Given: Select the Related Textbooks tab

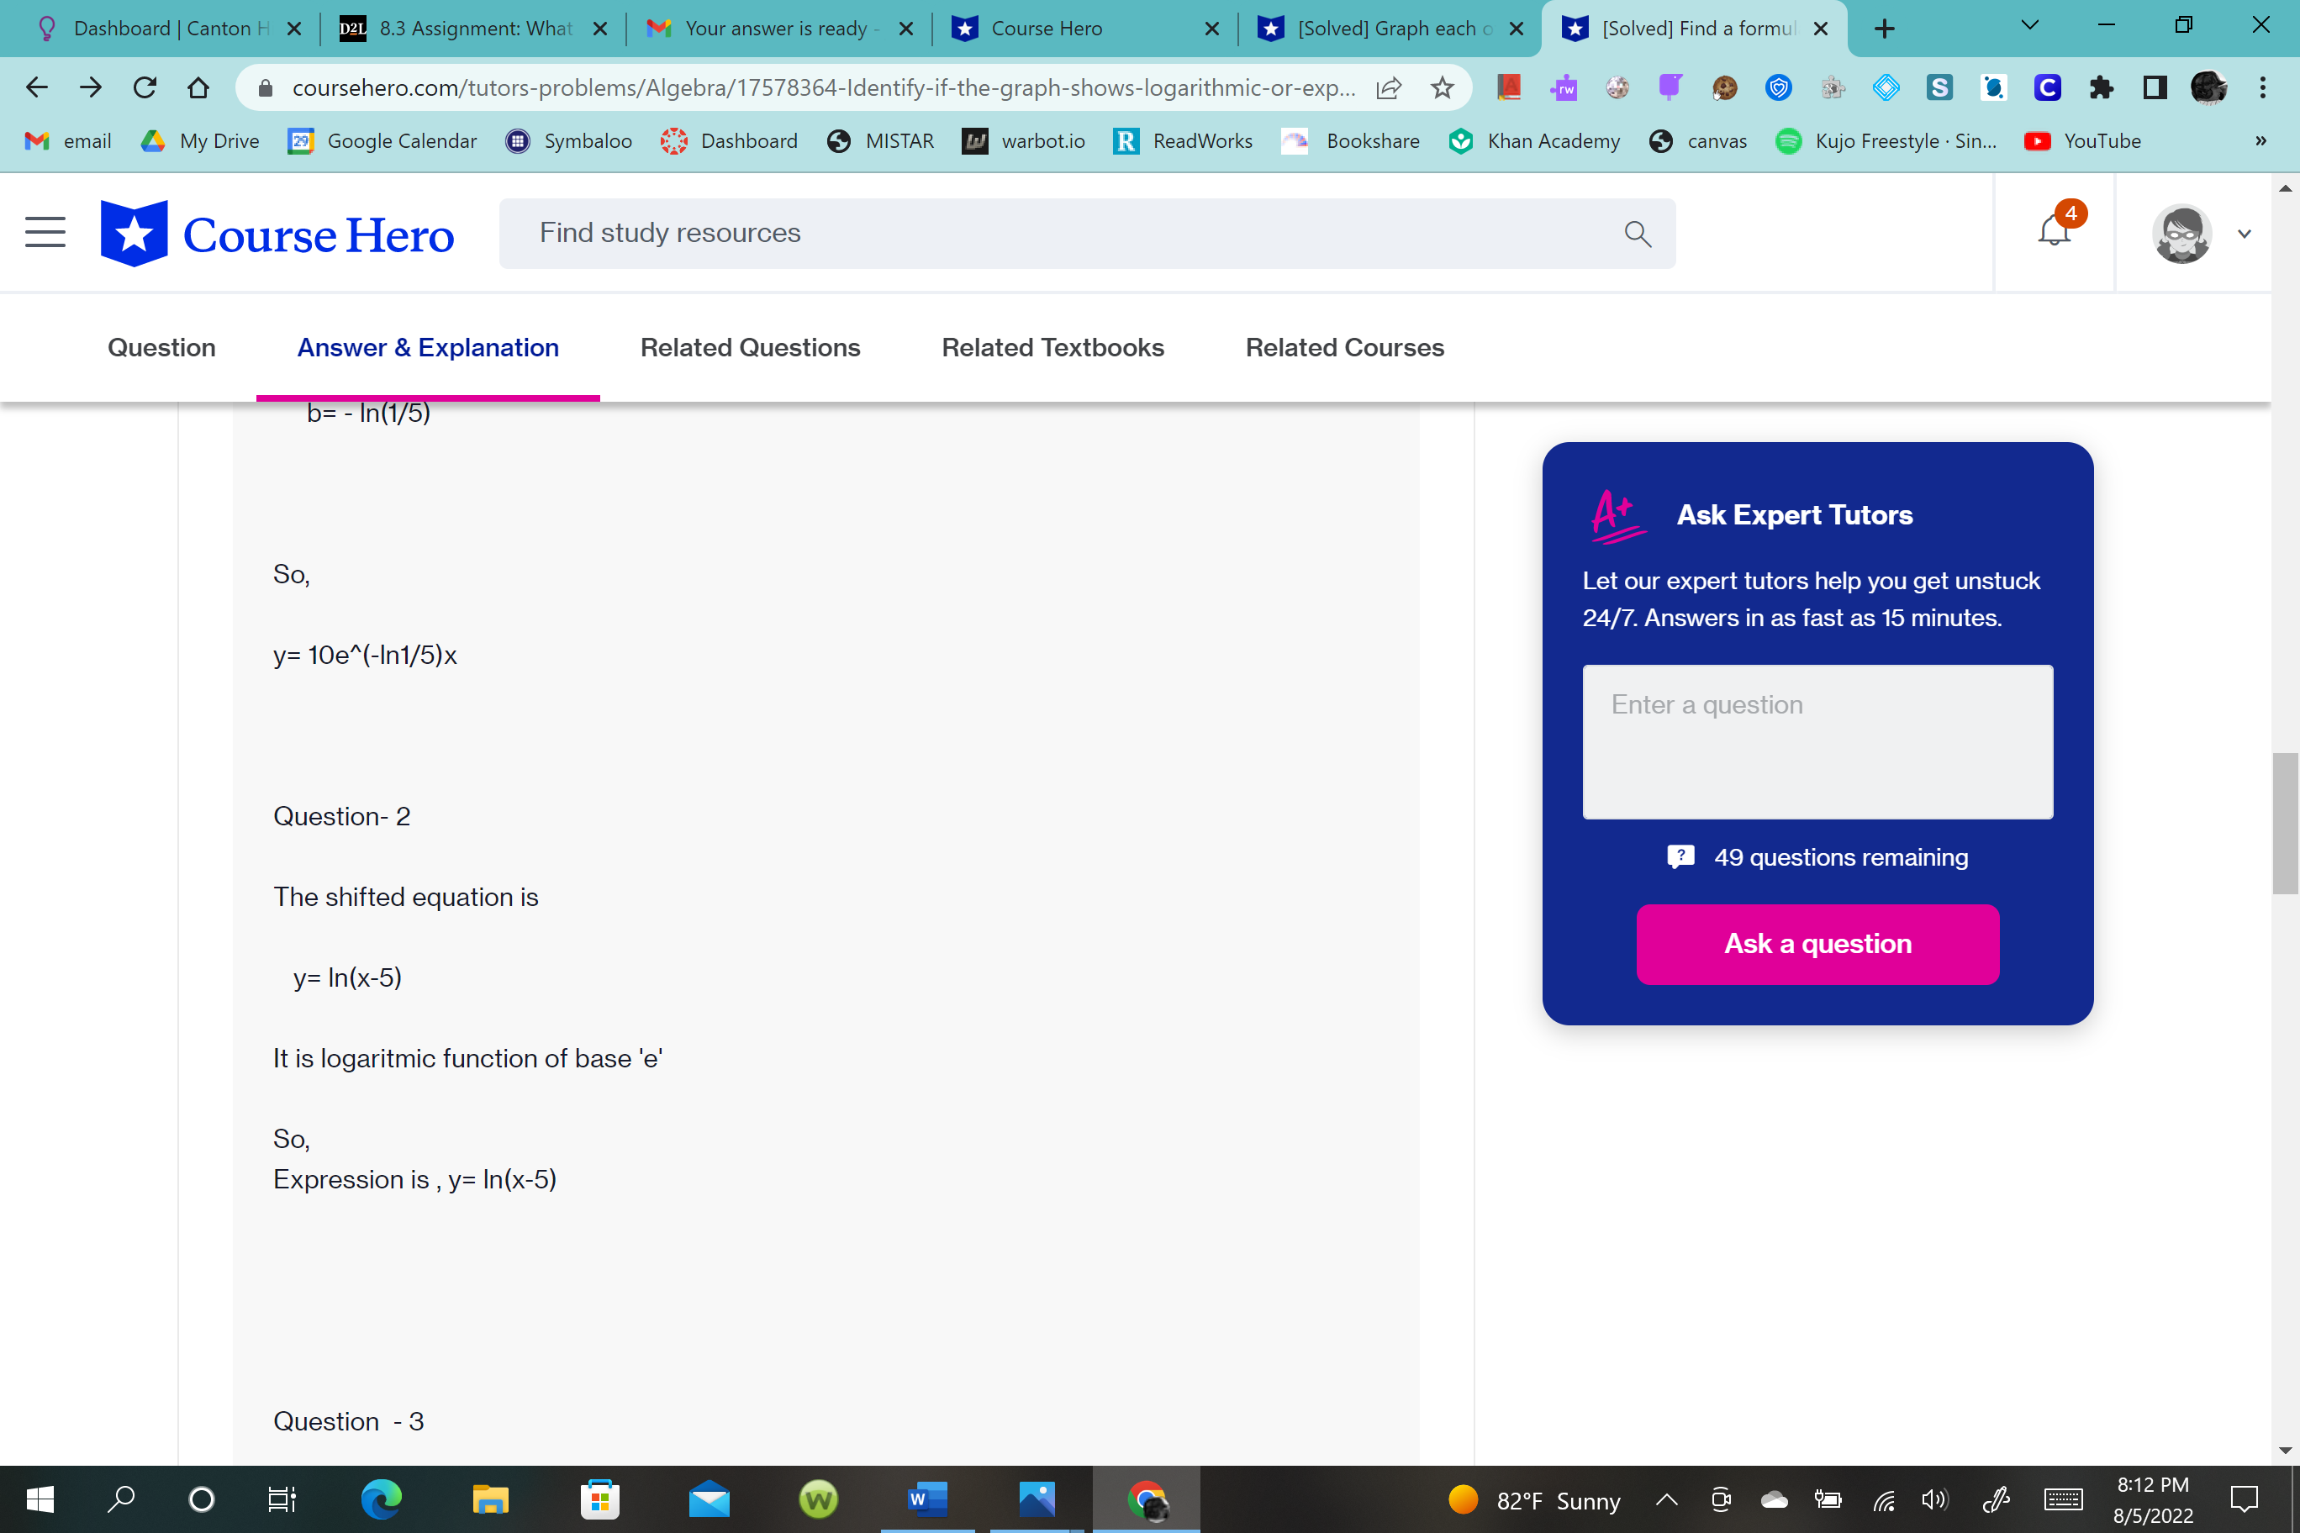Looking at the screenshot, I should tap(1052, 347).
